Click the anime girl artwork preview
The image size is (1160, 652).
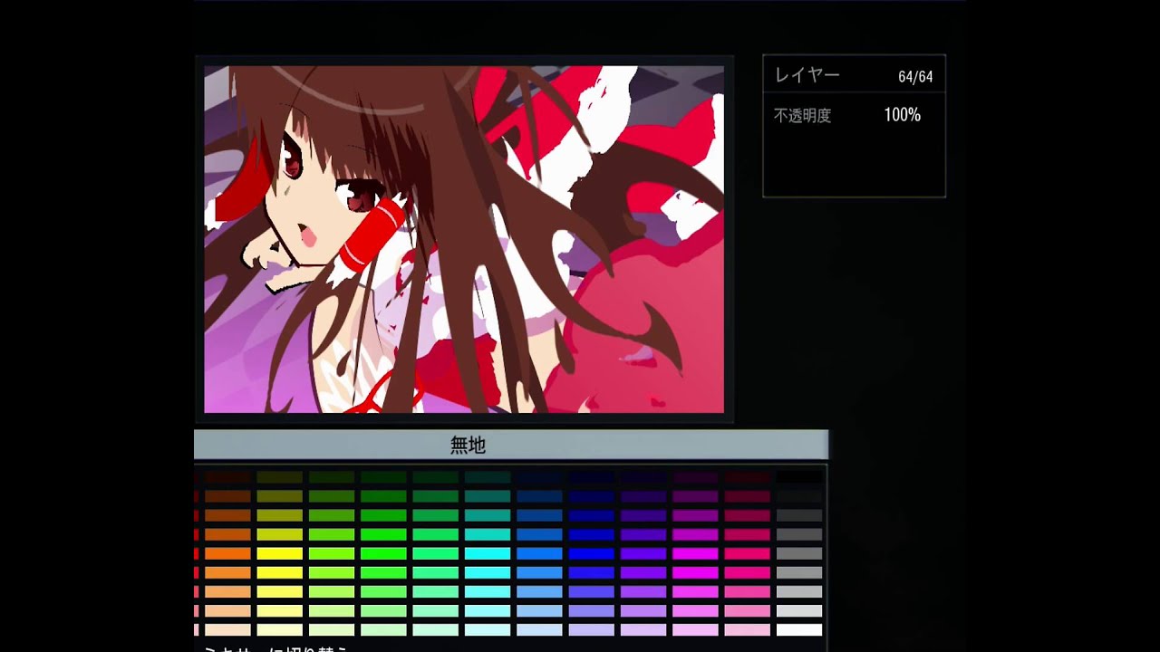tap(464, 239)
